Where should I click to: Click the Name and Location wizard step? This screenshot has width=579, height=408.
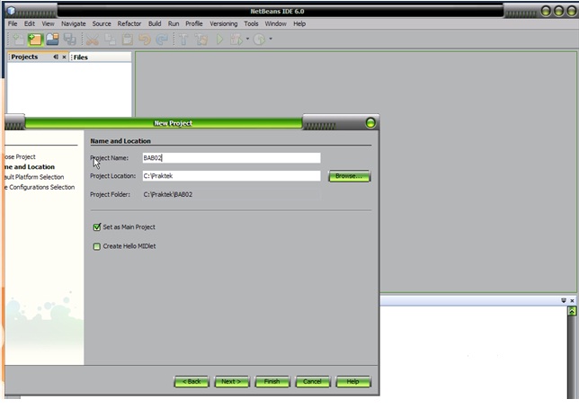pyautogui.click(x=30, y=167)
